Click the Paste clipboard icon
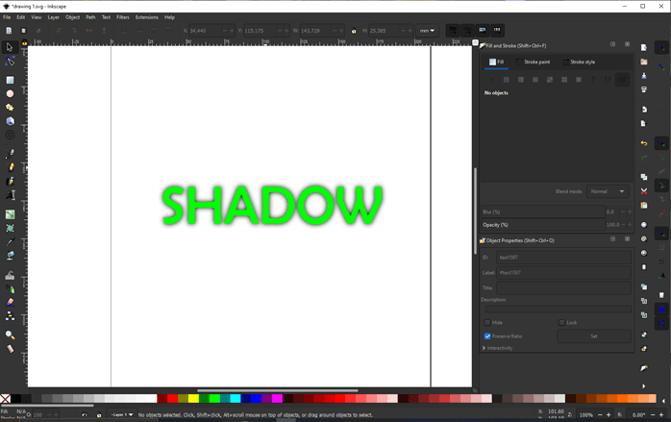 tap(644, 205)
